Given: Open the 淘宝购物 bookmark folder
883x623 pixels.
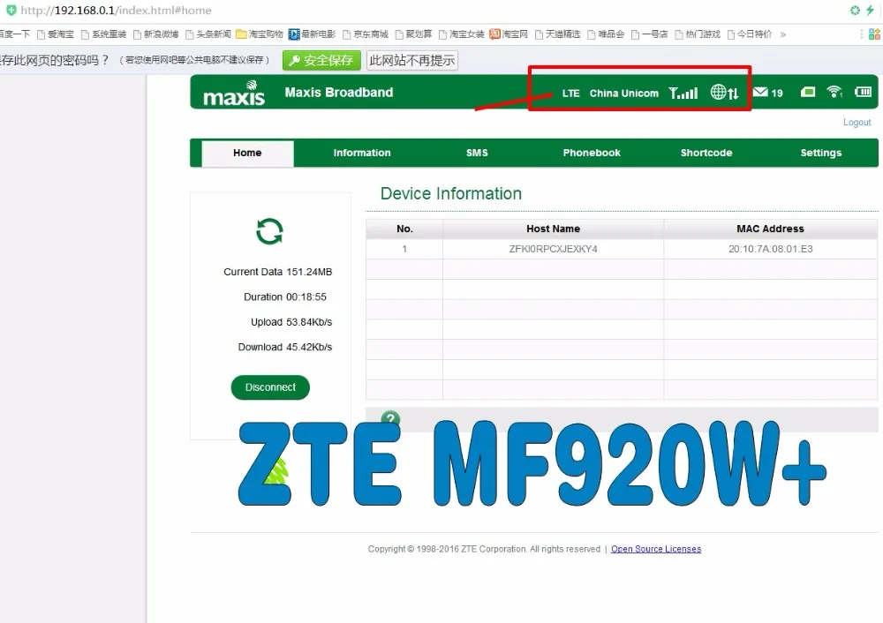Looking at the screenshot, I should [x=260, y=34].
